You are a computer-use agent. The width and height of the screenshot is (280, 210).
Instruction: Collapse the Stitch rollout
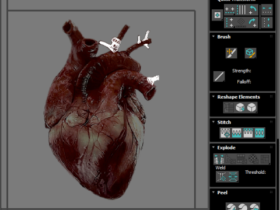click(x=213, y=122)
